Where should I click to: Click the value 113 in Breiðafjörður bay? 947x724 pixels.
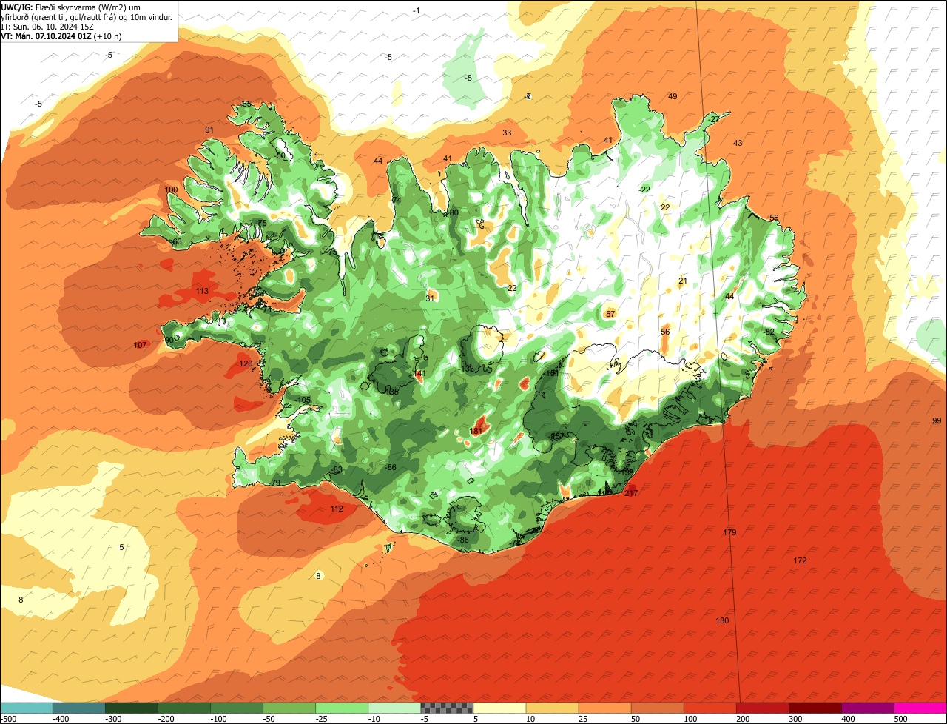pos(202,291)
